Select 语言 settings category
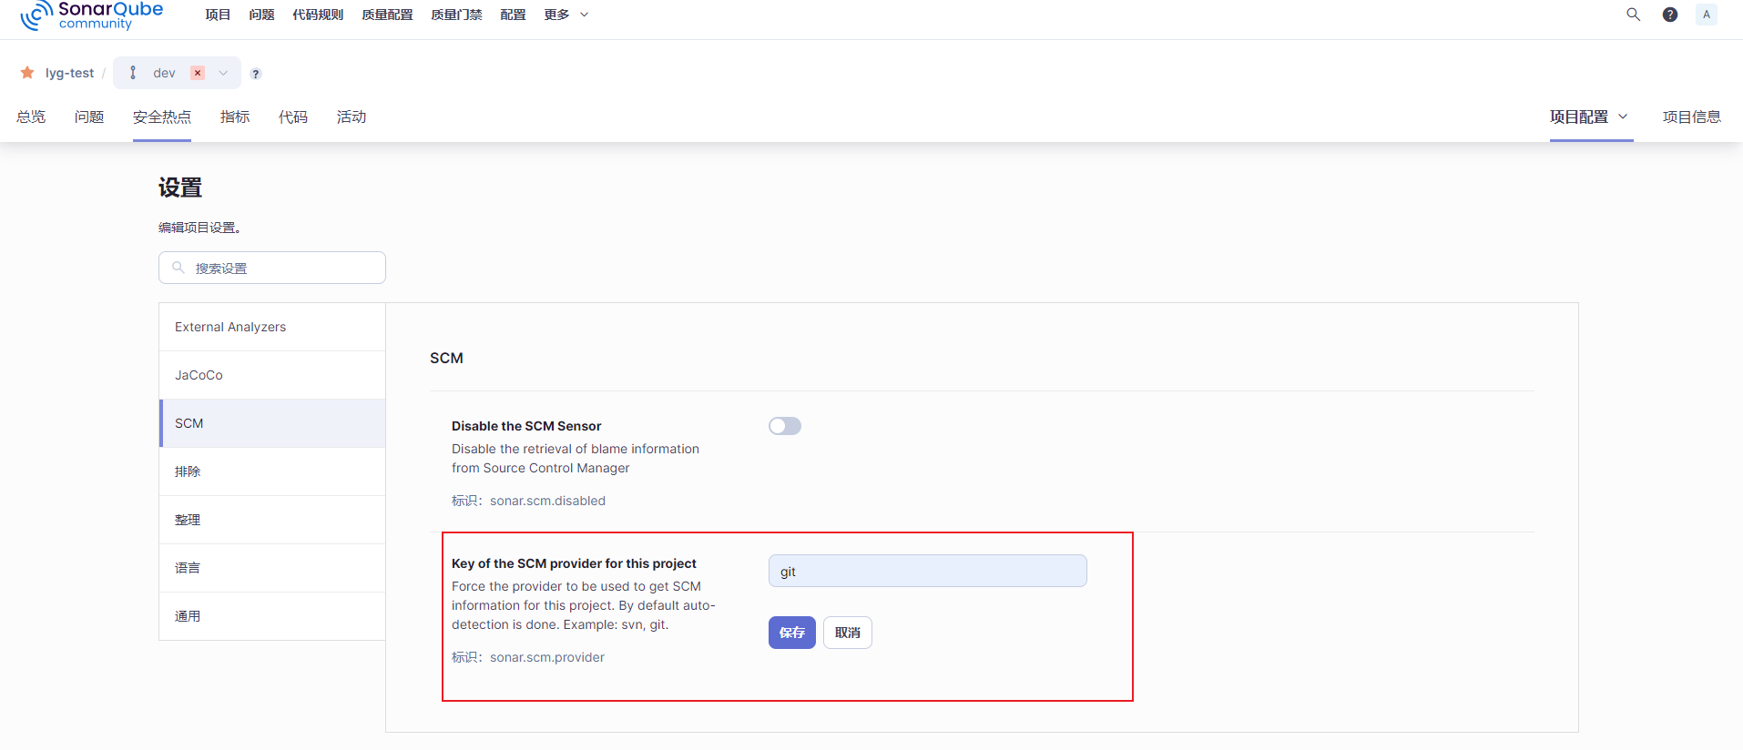Screen dimensions: 1743x750 pos(272,568)
